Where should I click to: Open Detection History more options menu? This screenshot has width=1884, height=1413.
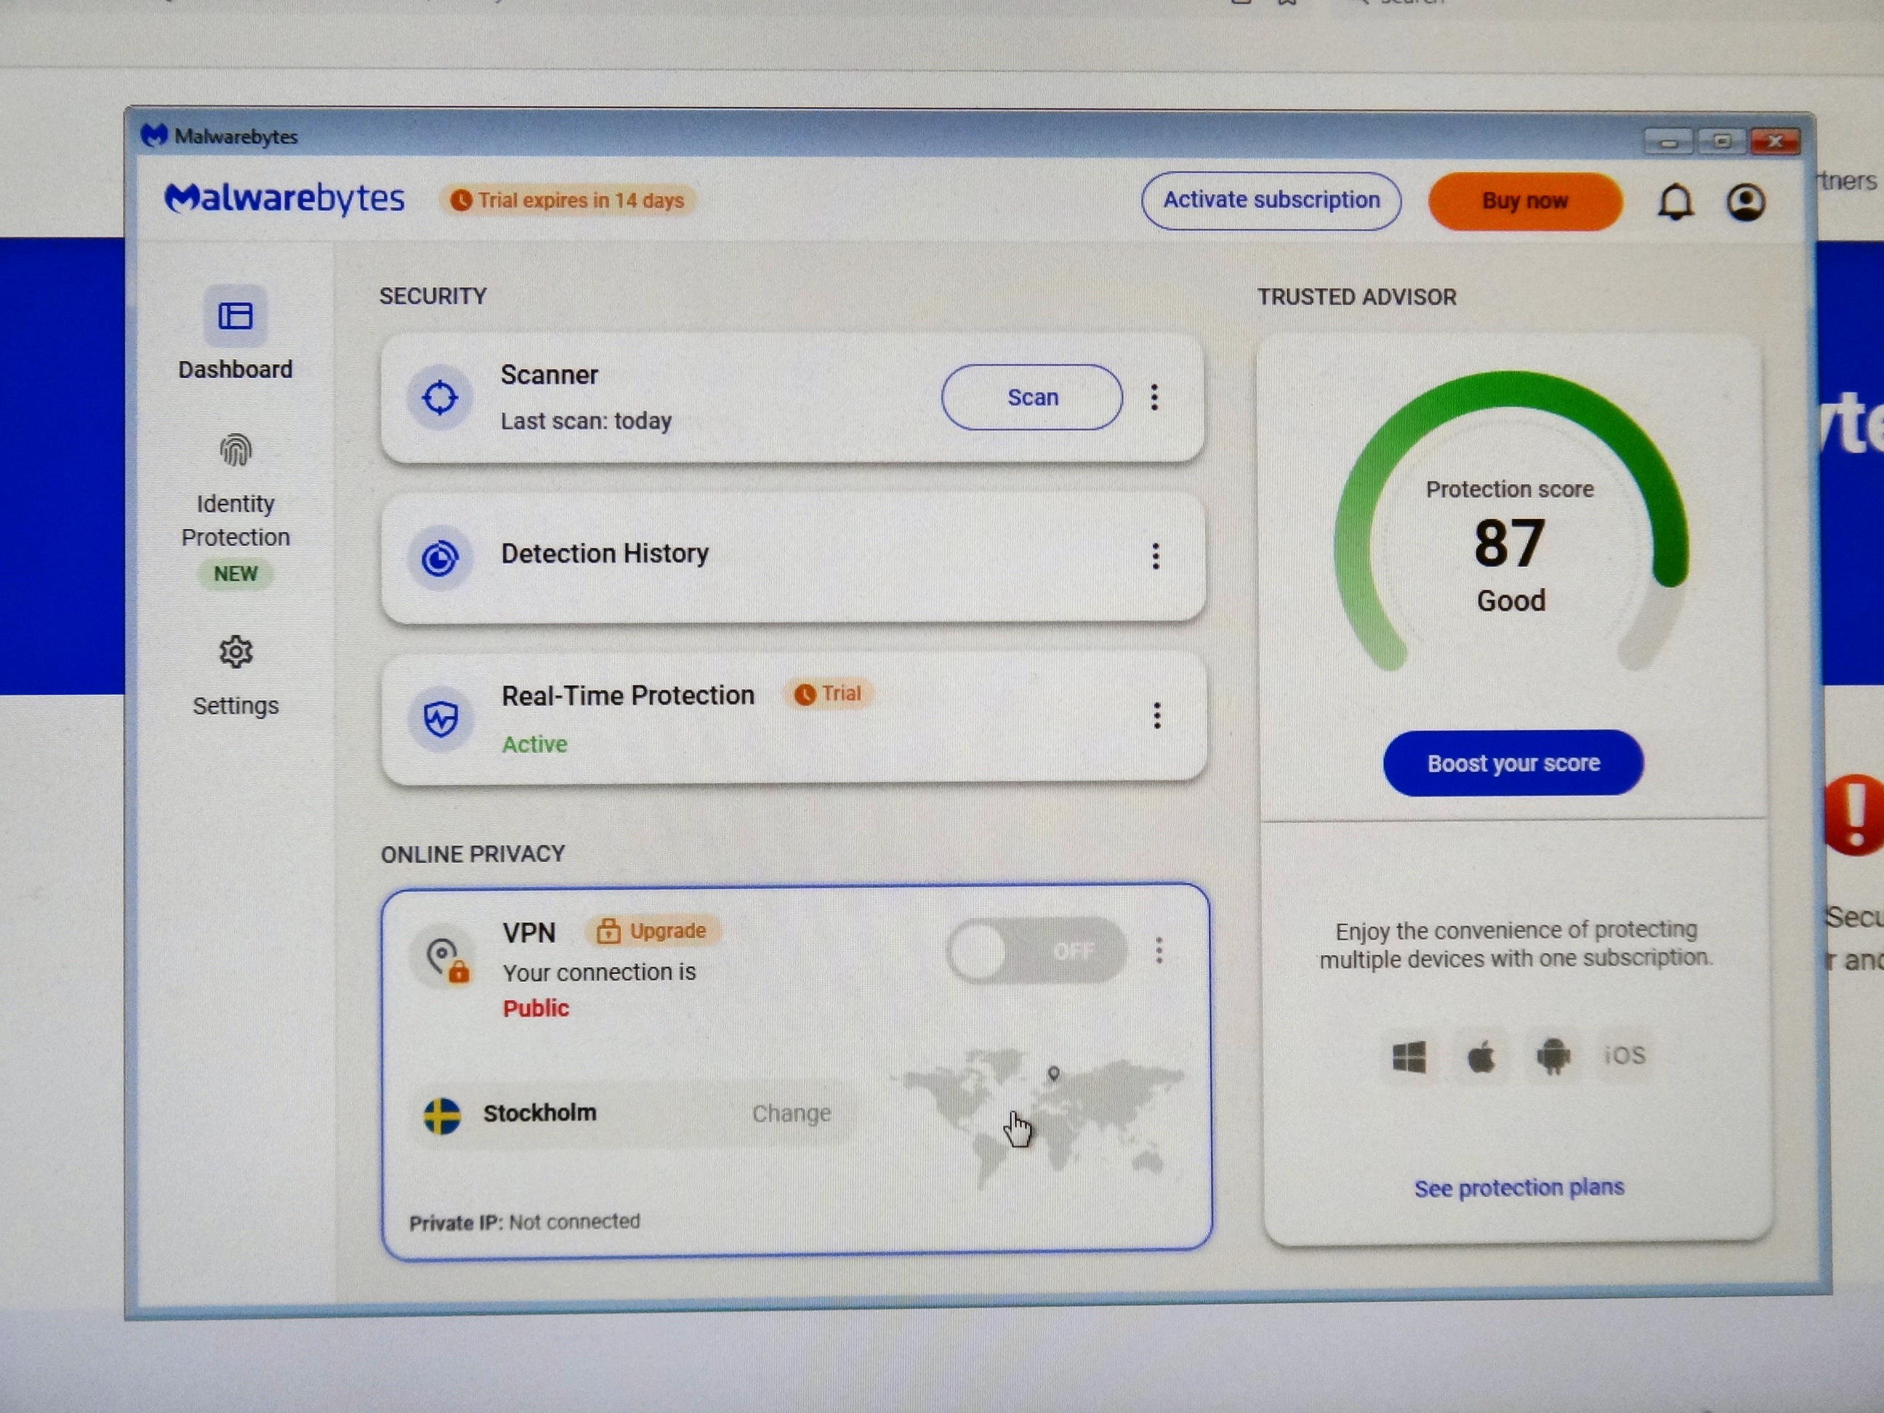[x=1155, y=556]
